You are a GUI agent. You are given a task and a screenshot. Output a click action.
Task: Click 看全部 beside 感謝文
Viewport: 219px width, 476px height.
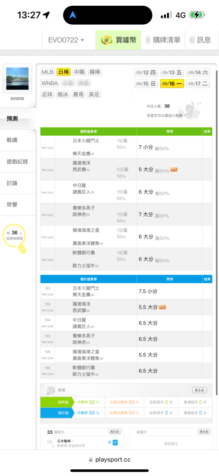tap(204, 432)
